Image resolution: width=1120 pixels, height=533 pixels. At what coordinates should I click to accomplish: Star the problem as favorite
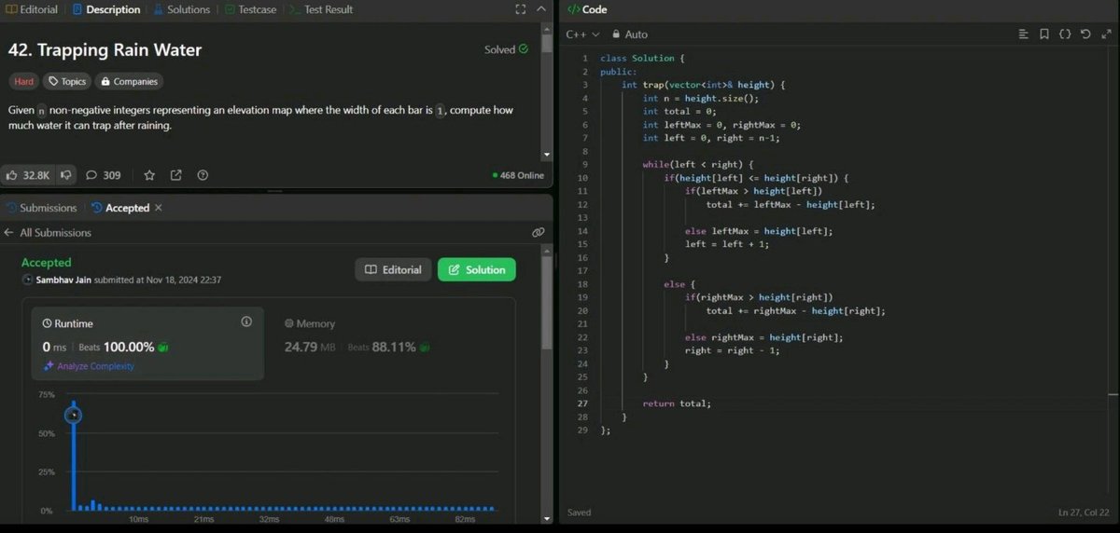pyautogui.click(x=149, y=174)
